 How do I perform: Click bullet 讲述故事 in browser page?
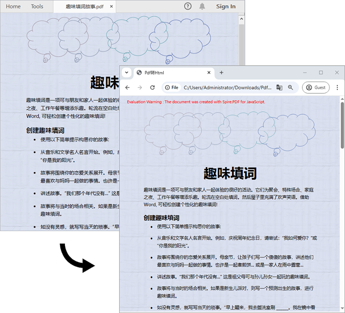[x=234, y=277]
